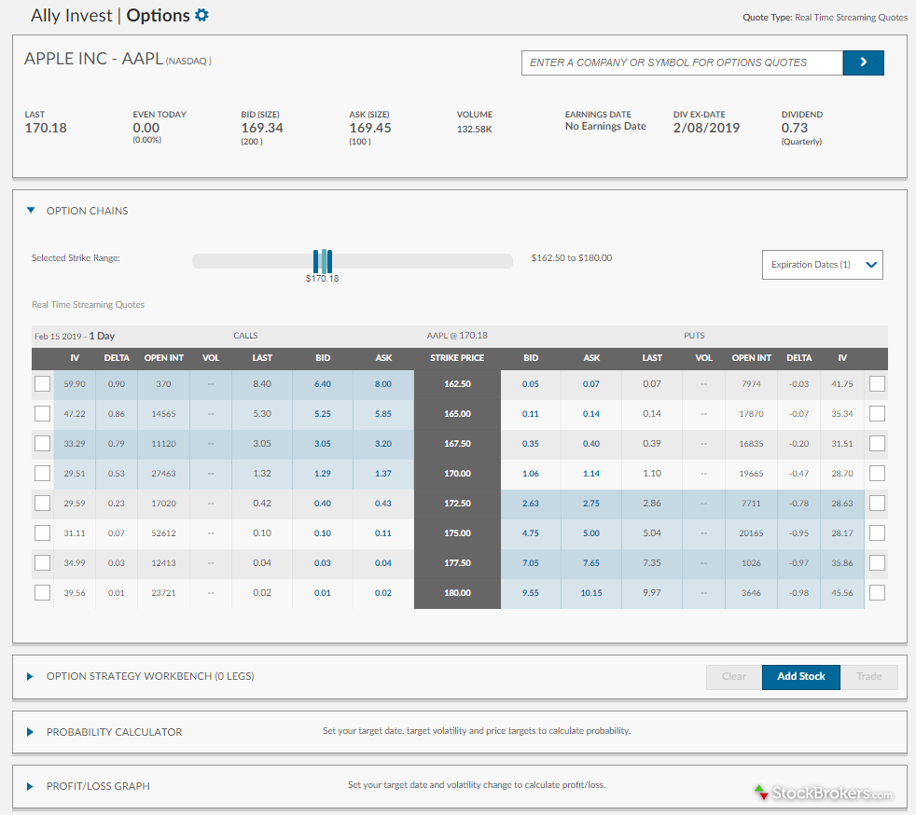Image resolution: width=916 pixels, height=815 pixels.
Task: Click the calls DELTA column header
Action: pos(117,358)
